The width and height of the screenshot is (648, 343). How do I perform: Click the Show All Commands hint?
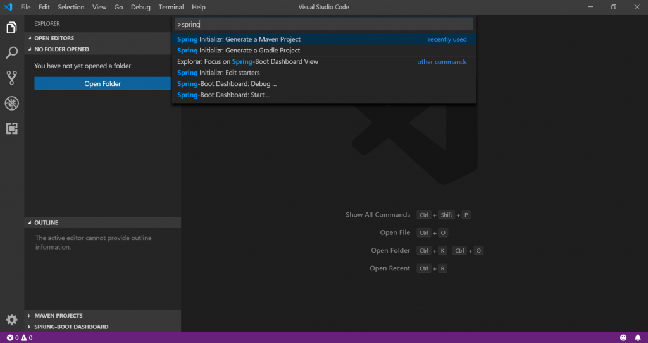click(x=378, y=215)
